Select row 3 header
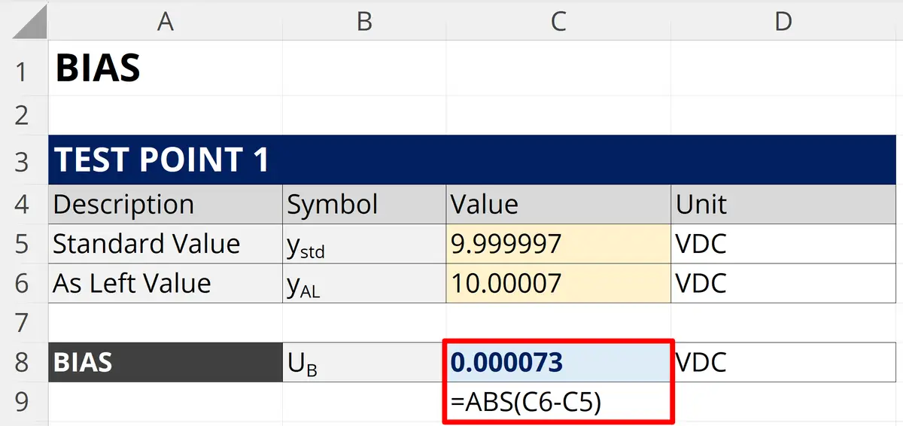The height and width of the screenshot is (426, 903). (24, 160)
